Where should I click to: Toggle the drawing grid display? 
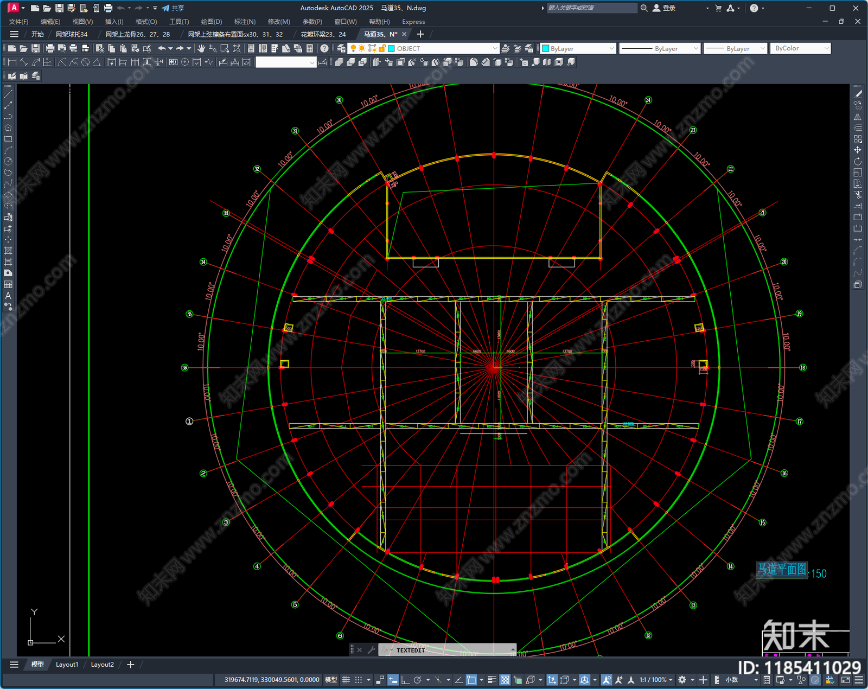pyautogui.click(x=346, y=680)
